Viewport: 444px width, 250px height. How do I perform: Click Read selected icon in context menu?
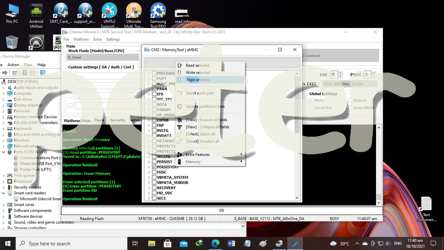click(179, 65)
